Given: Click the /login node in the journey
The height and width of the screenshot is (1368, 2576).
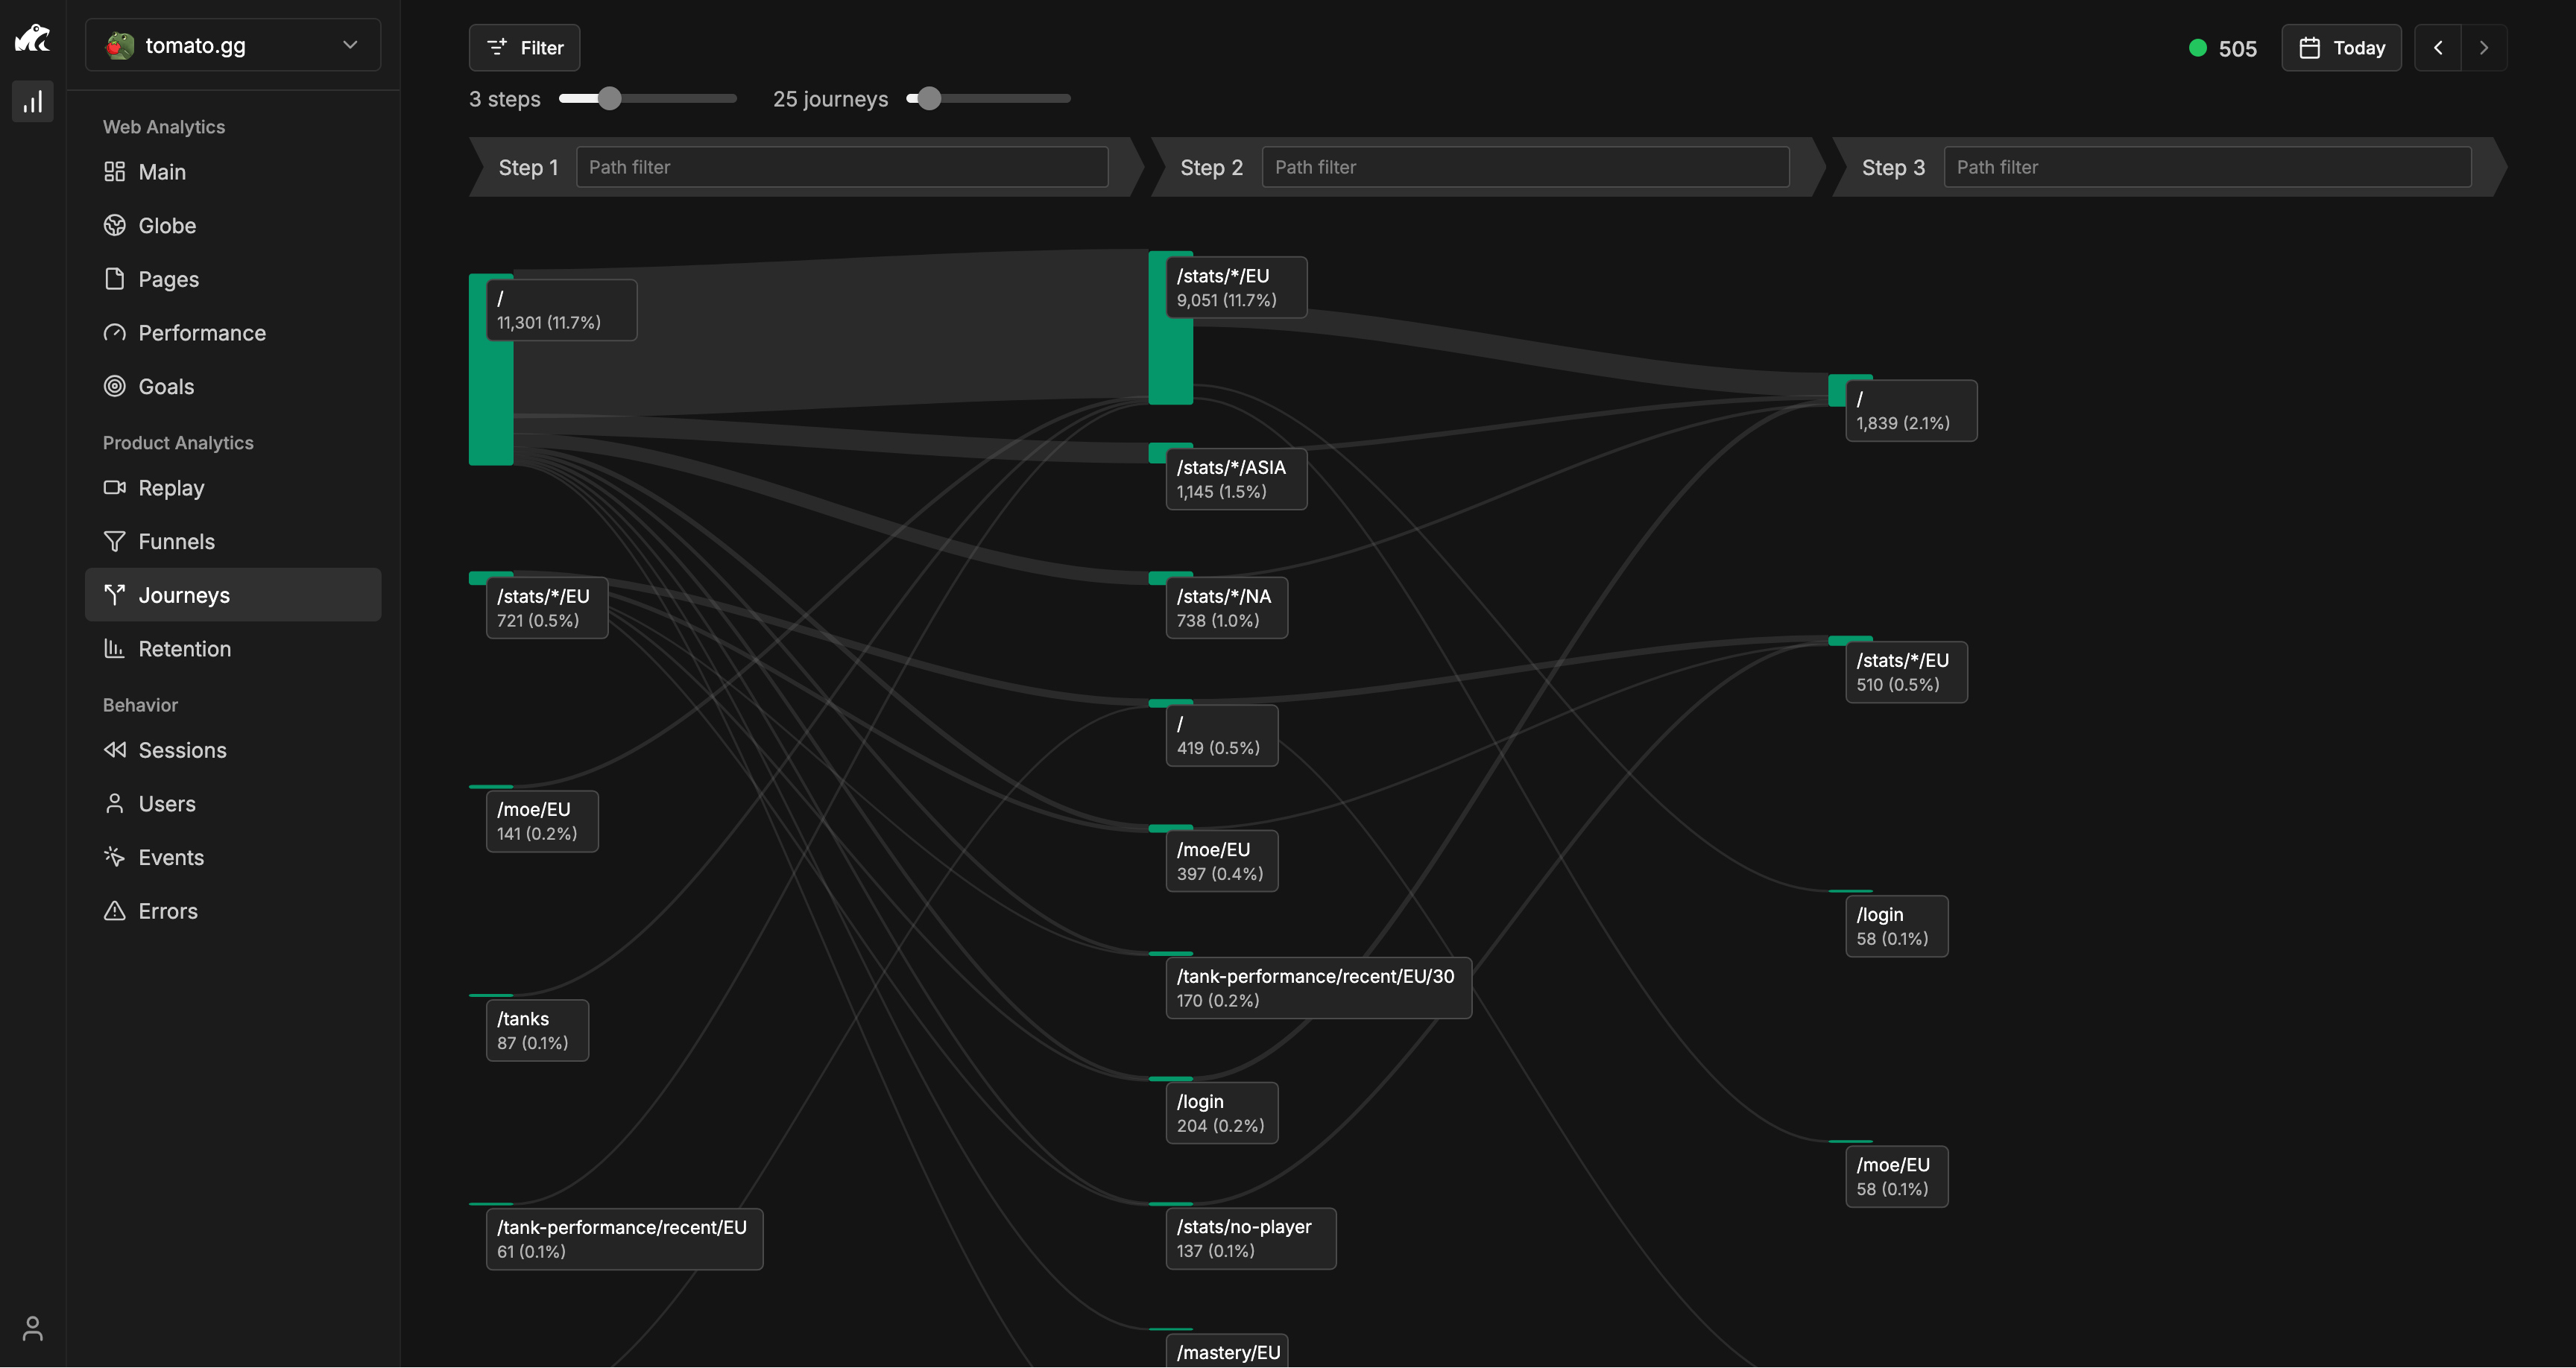Looking at the screenshot, I should [x=1221, y=1112].
